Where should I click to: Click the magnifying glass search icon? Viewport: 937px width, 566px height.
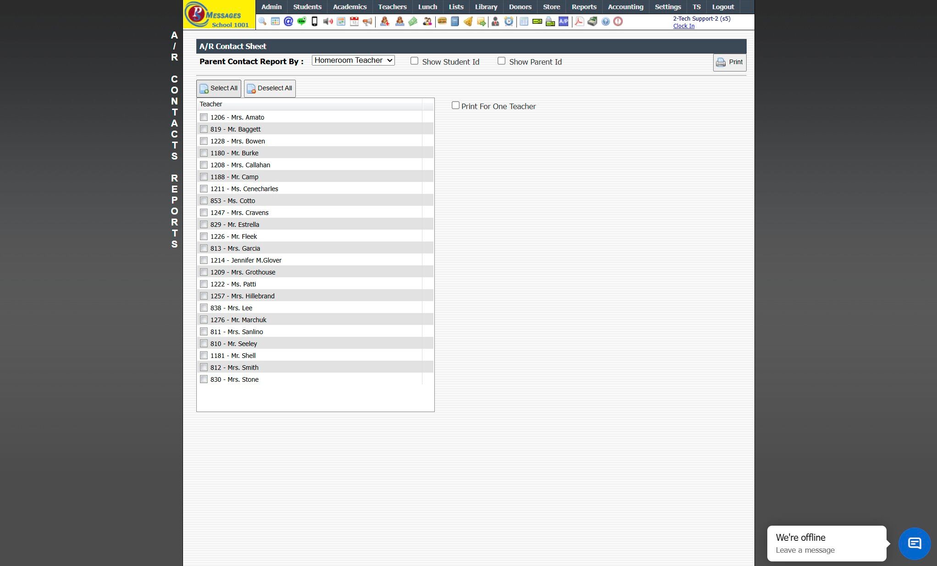coord(262,22)
